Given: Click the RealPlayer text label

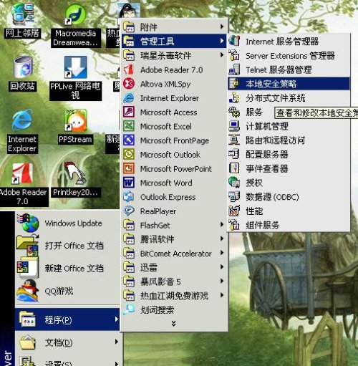Looking at the screenshot, I should coord(158,211).
